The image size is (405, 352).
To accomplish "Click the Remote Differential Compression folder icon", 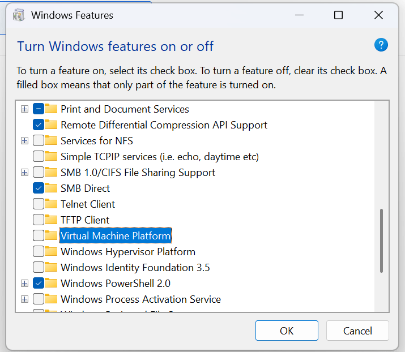I will [x=51, y=125].
